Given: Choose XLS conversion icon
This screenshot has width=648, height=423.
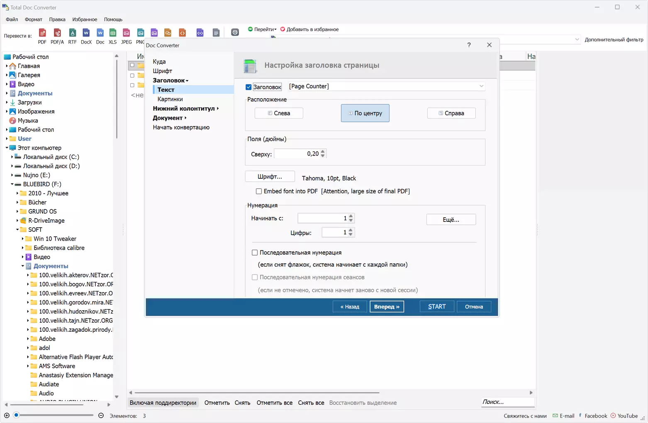Looking at the screenshot, I should point(112,33).
